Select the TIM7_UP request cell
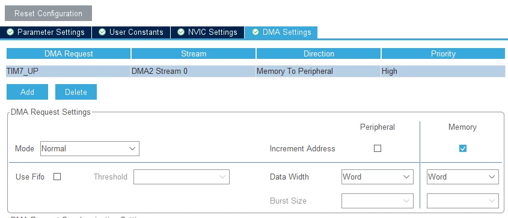Screen dimensions: 508x218 pyautogui.click(x=69, y=71)
